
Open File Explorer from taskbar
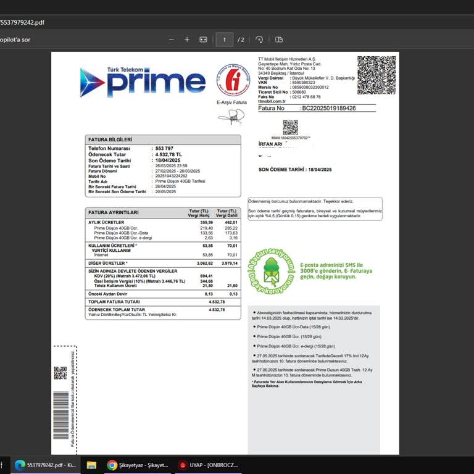click(91, 465)
